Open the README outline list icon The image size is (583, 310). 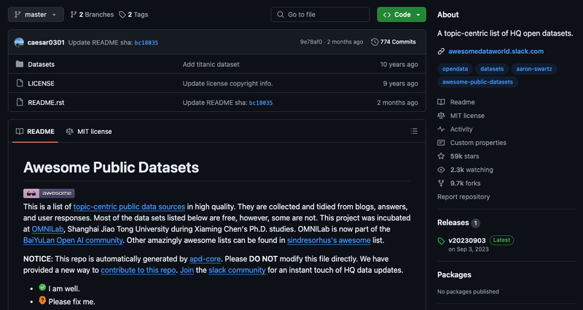click(x=414, y=131)
